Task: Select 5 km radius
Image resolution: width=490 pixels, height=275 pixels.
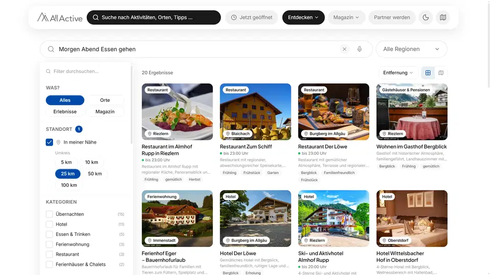Action: coord(66,162)
